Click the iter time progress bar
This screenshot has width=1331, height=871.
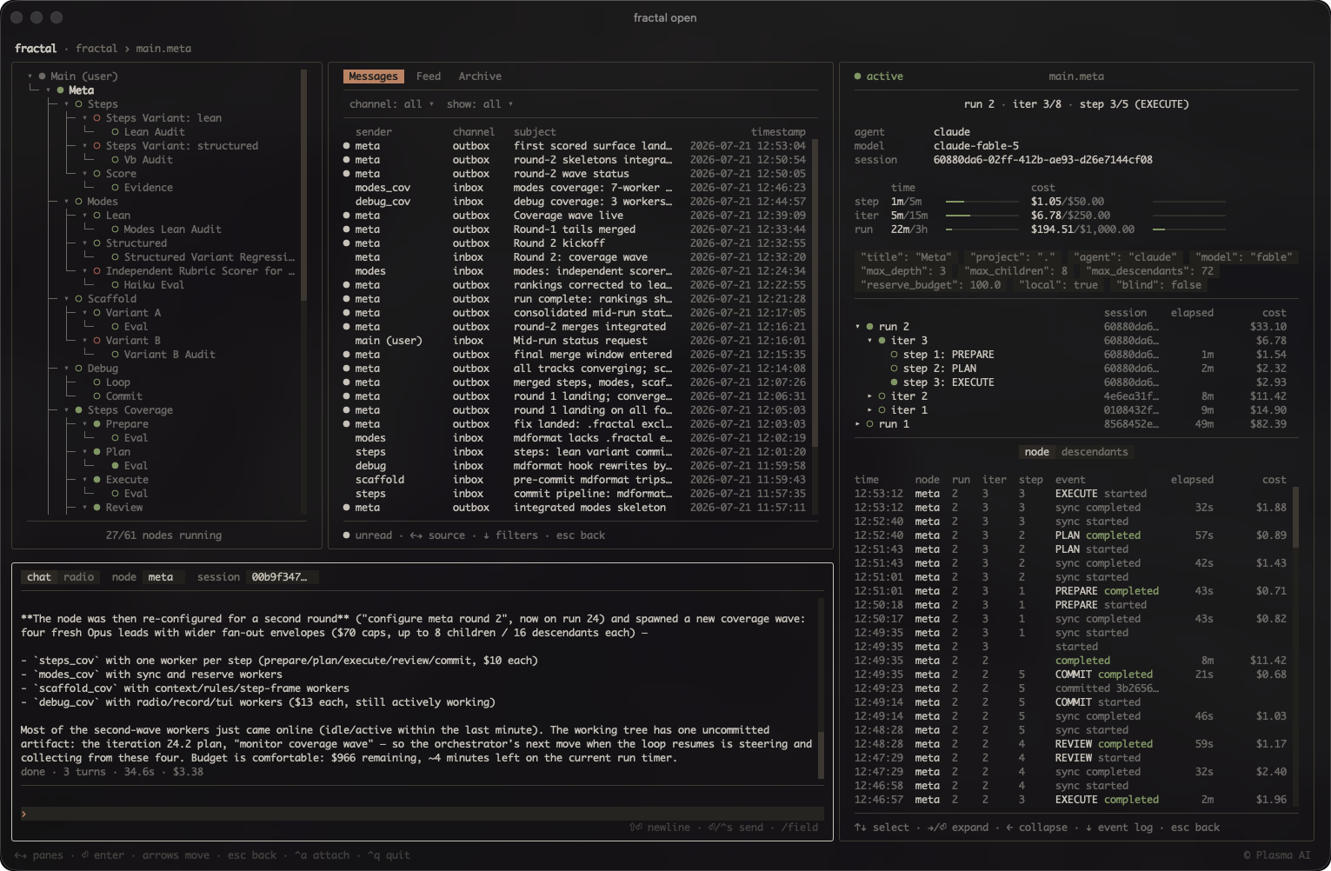(x=982, y=216)
